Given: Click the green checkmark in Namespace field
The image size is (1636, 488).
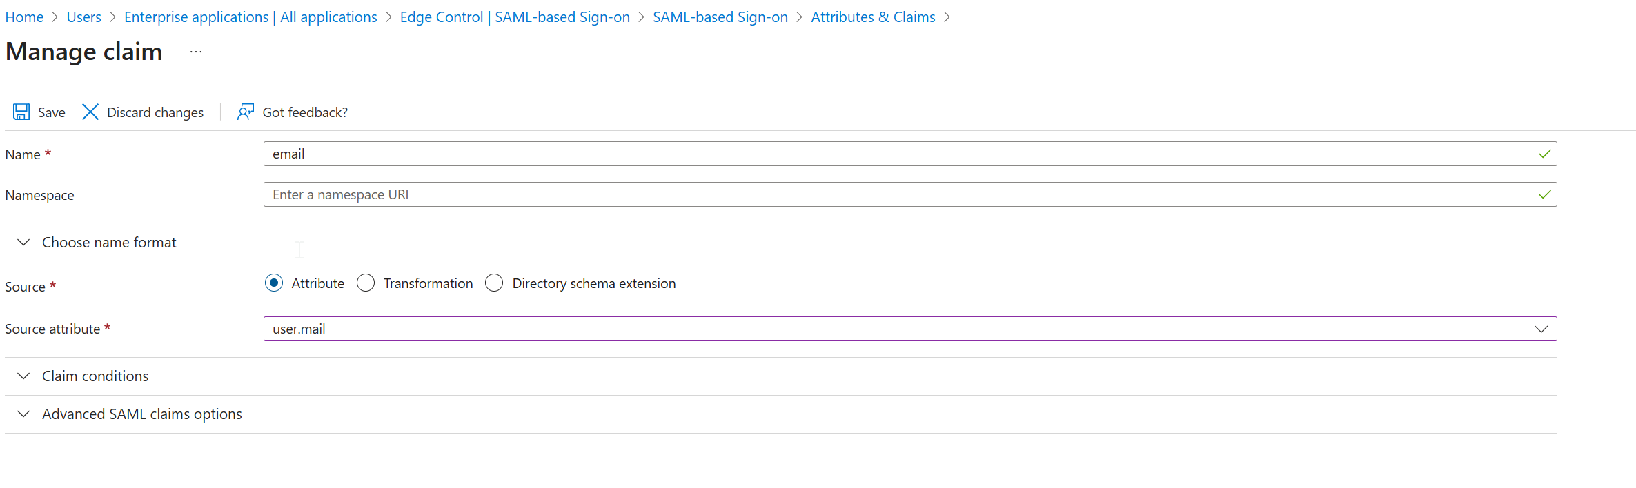Looking at the screenshot, I should (x=1544, y=194).
